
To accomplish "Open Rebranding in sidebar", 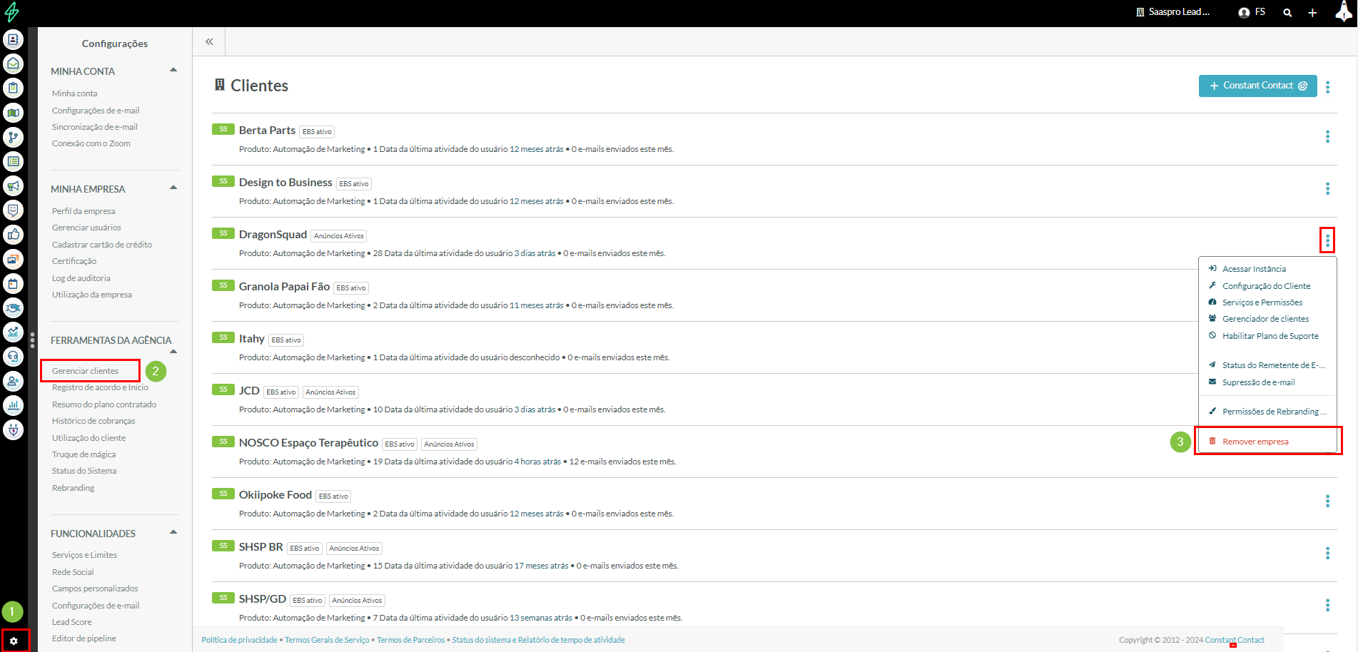I will (x=73, y=488).
